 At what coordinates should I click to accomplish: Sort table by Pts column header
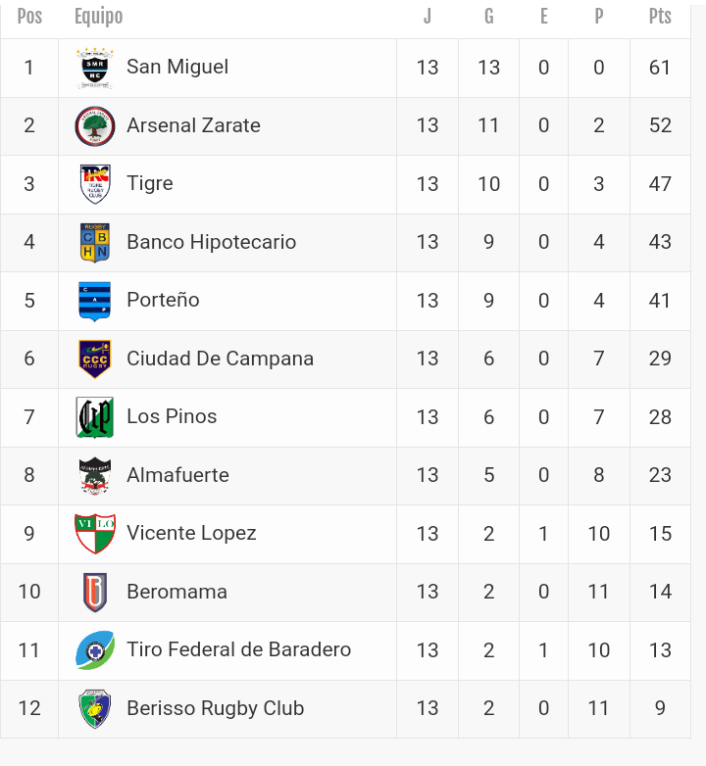[x=660, y=17]
